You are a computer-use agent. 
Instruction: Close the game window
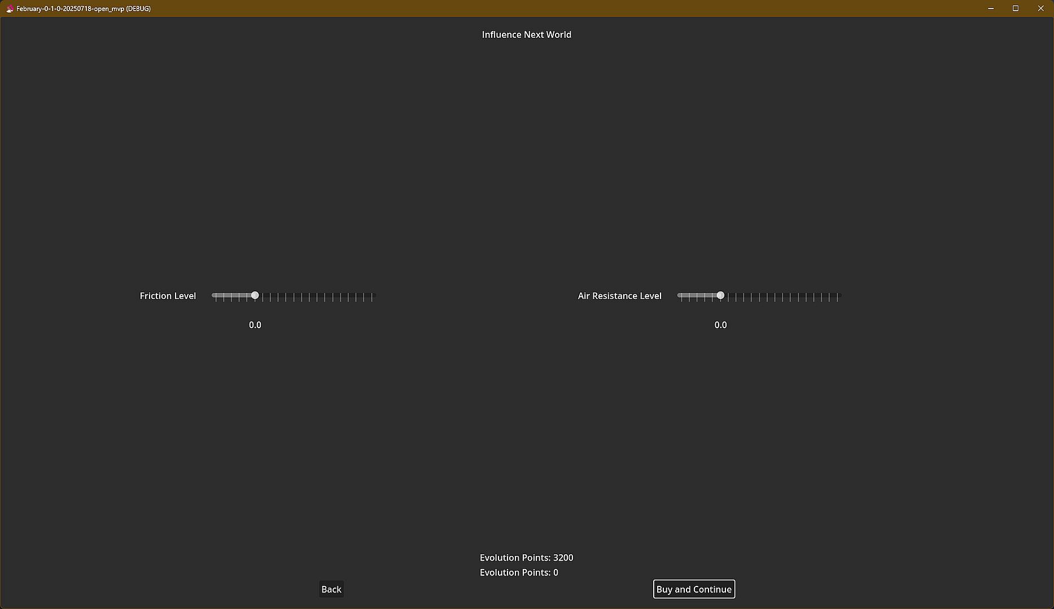tap(1040, 8)
